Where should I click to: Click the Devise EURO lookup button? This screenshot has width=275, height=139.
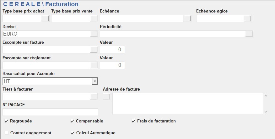94,34
